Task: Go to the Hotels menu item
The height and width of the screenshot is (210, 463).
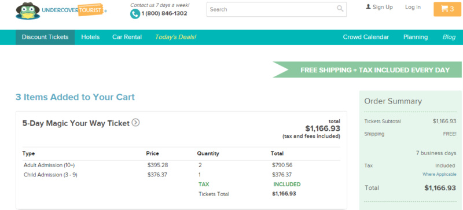Action: (90, 37)
